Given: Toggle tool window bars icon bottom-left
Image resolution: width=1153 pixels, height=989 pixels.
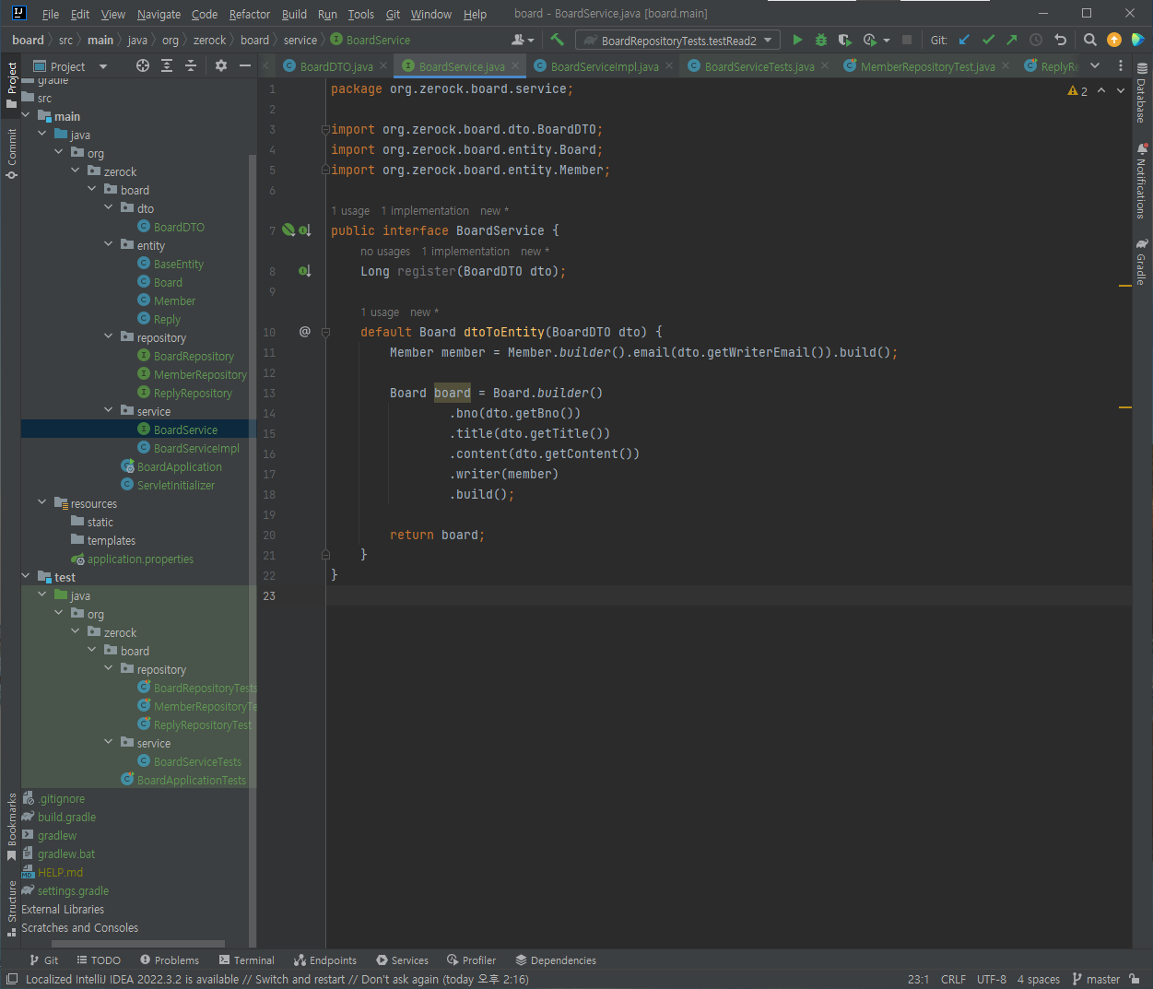Looking at the screenshot, I should [12, 979].
